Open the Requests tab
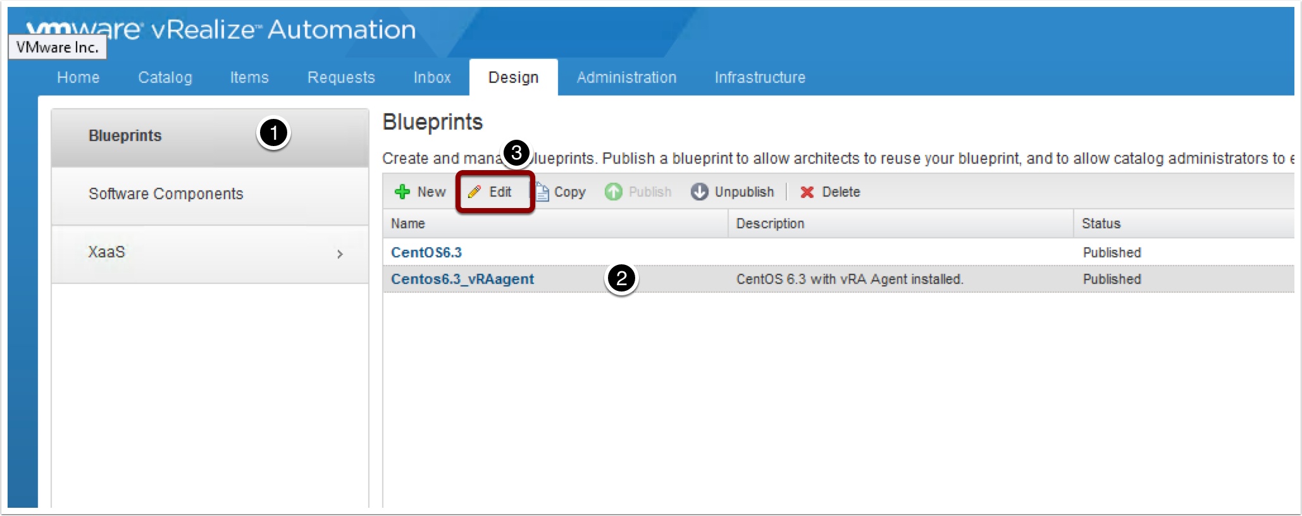Screen dimensions: 1302x516 pyautogui.click(x=341, y=77)
